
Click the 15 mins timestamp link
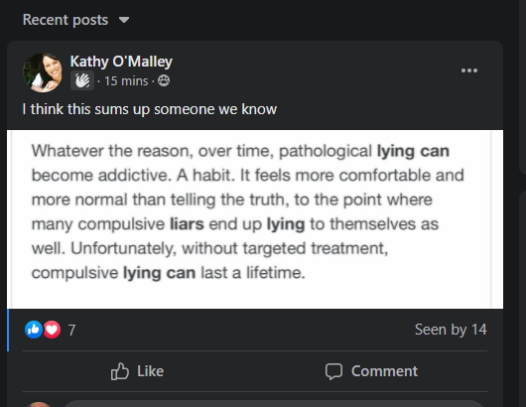point(126,80)
